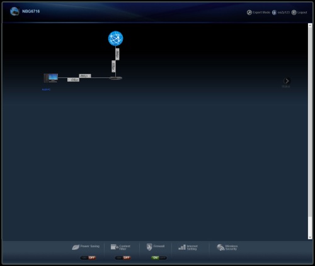Click the upper speed label below globe
This screenshot has width=315, height=266.
[x=117, y=54]
